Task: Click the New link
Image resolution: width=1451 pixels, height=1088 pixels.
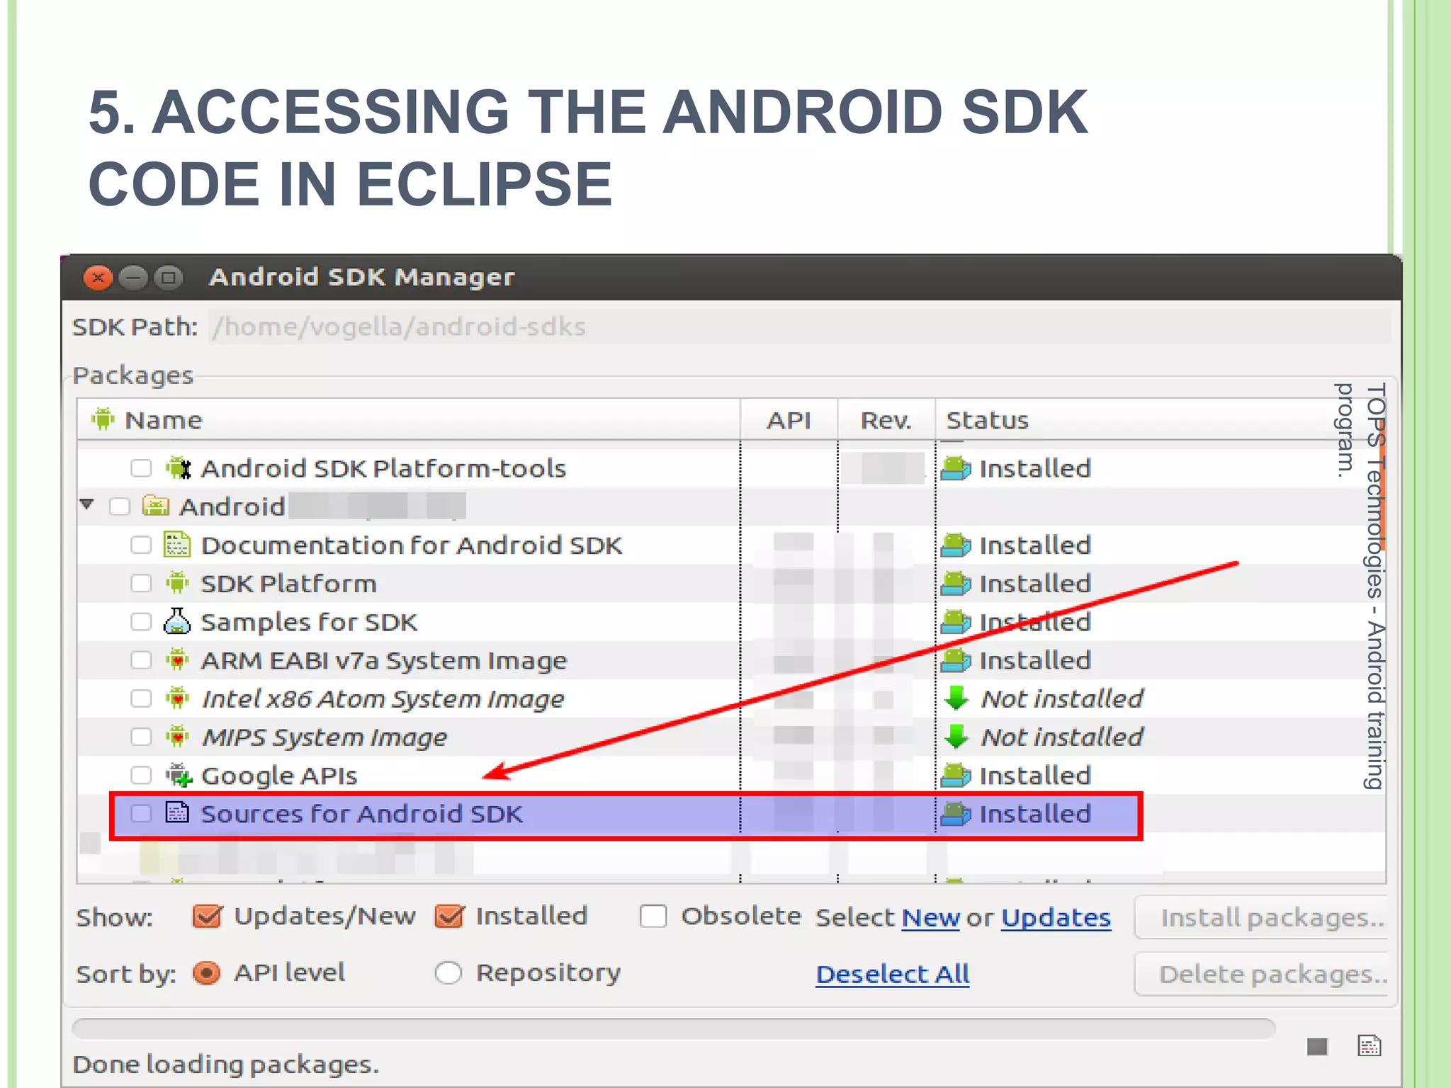Action: tap(930, 917)
